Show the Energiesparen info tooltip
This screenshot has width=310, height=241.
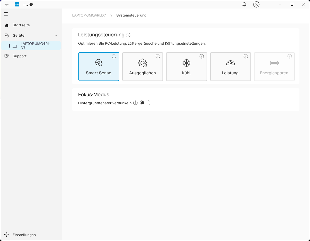coord(290,56)
